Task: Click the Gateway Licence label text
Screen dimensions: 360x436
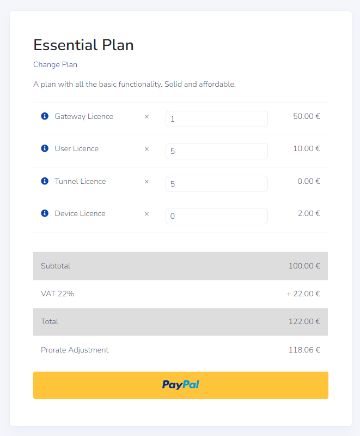Action: pyautogui.click(x=84, y=117)
